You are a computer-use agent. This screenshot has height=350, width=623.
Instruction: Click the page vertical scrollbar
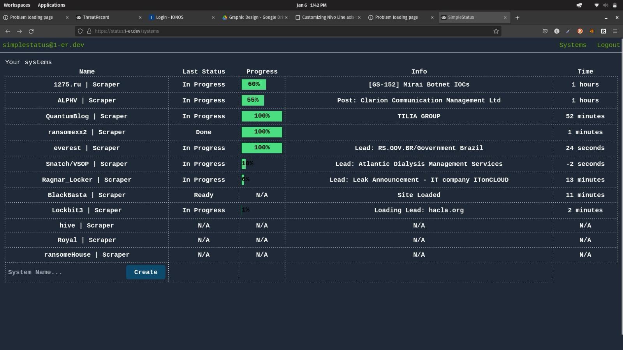[621, 187]
